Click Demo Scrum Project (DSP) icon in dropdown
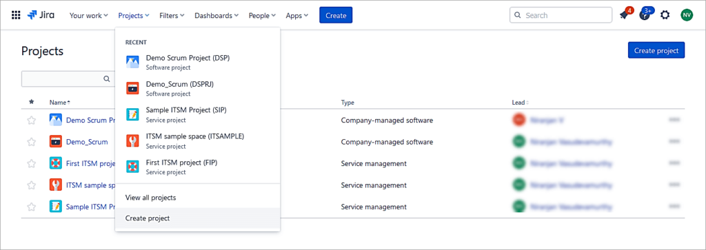This screenshot has width=706, height=250. 133,62
